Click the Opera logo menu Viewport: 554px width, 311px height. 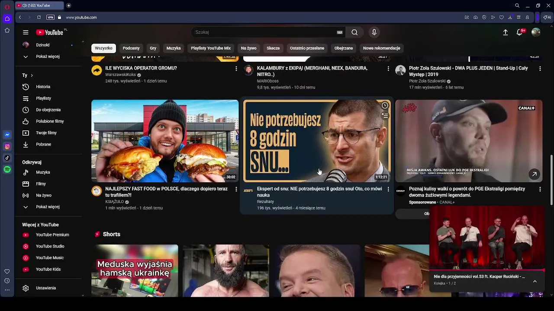point(7,7)
